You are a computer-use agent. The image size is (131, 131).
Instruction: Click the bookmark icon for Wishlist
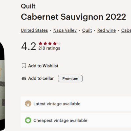[x=24, y=66]
